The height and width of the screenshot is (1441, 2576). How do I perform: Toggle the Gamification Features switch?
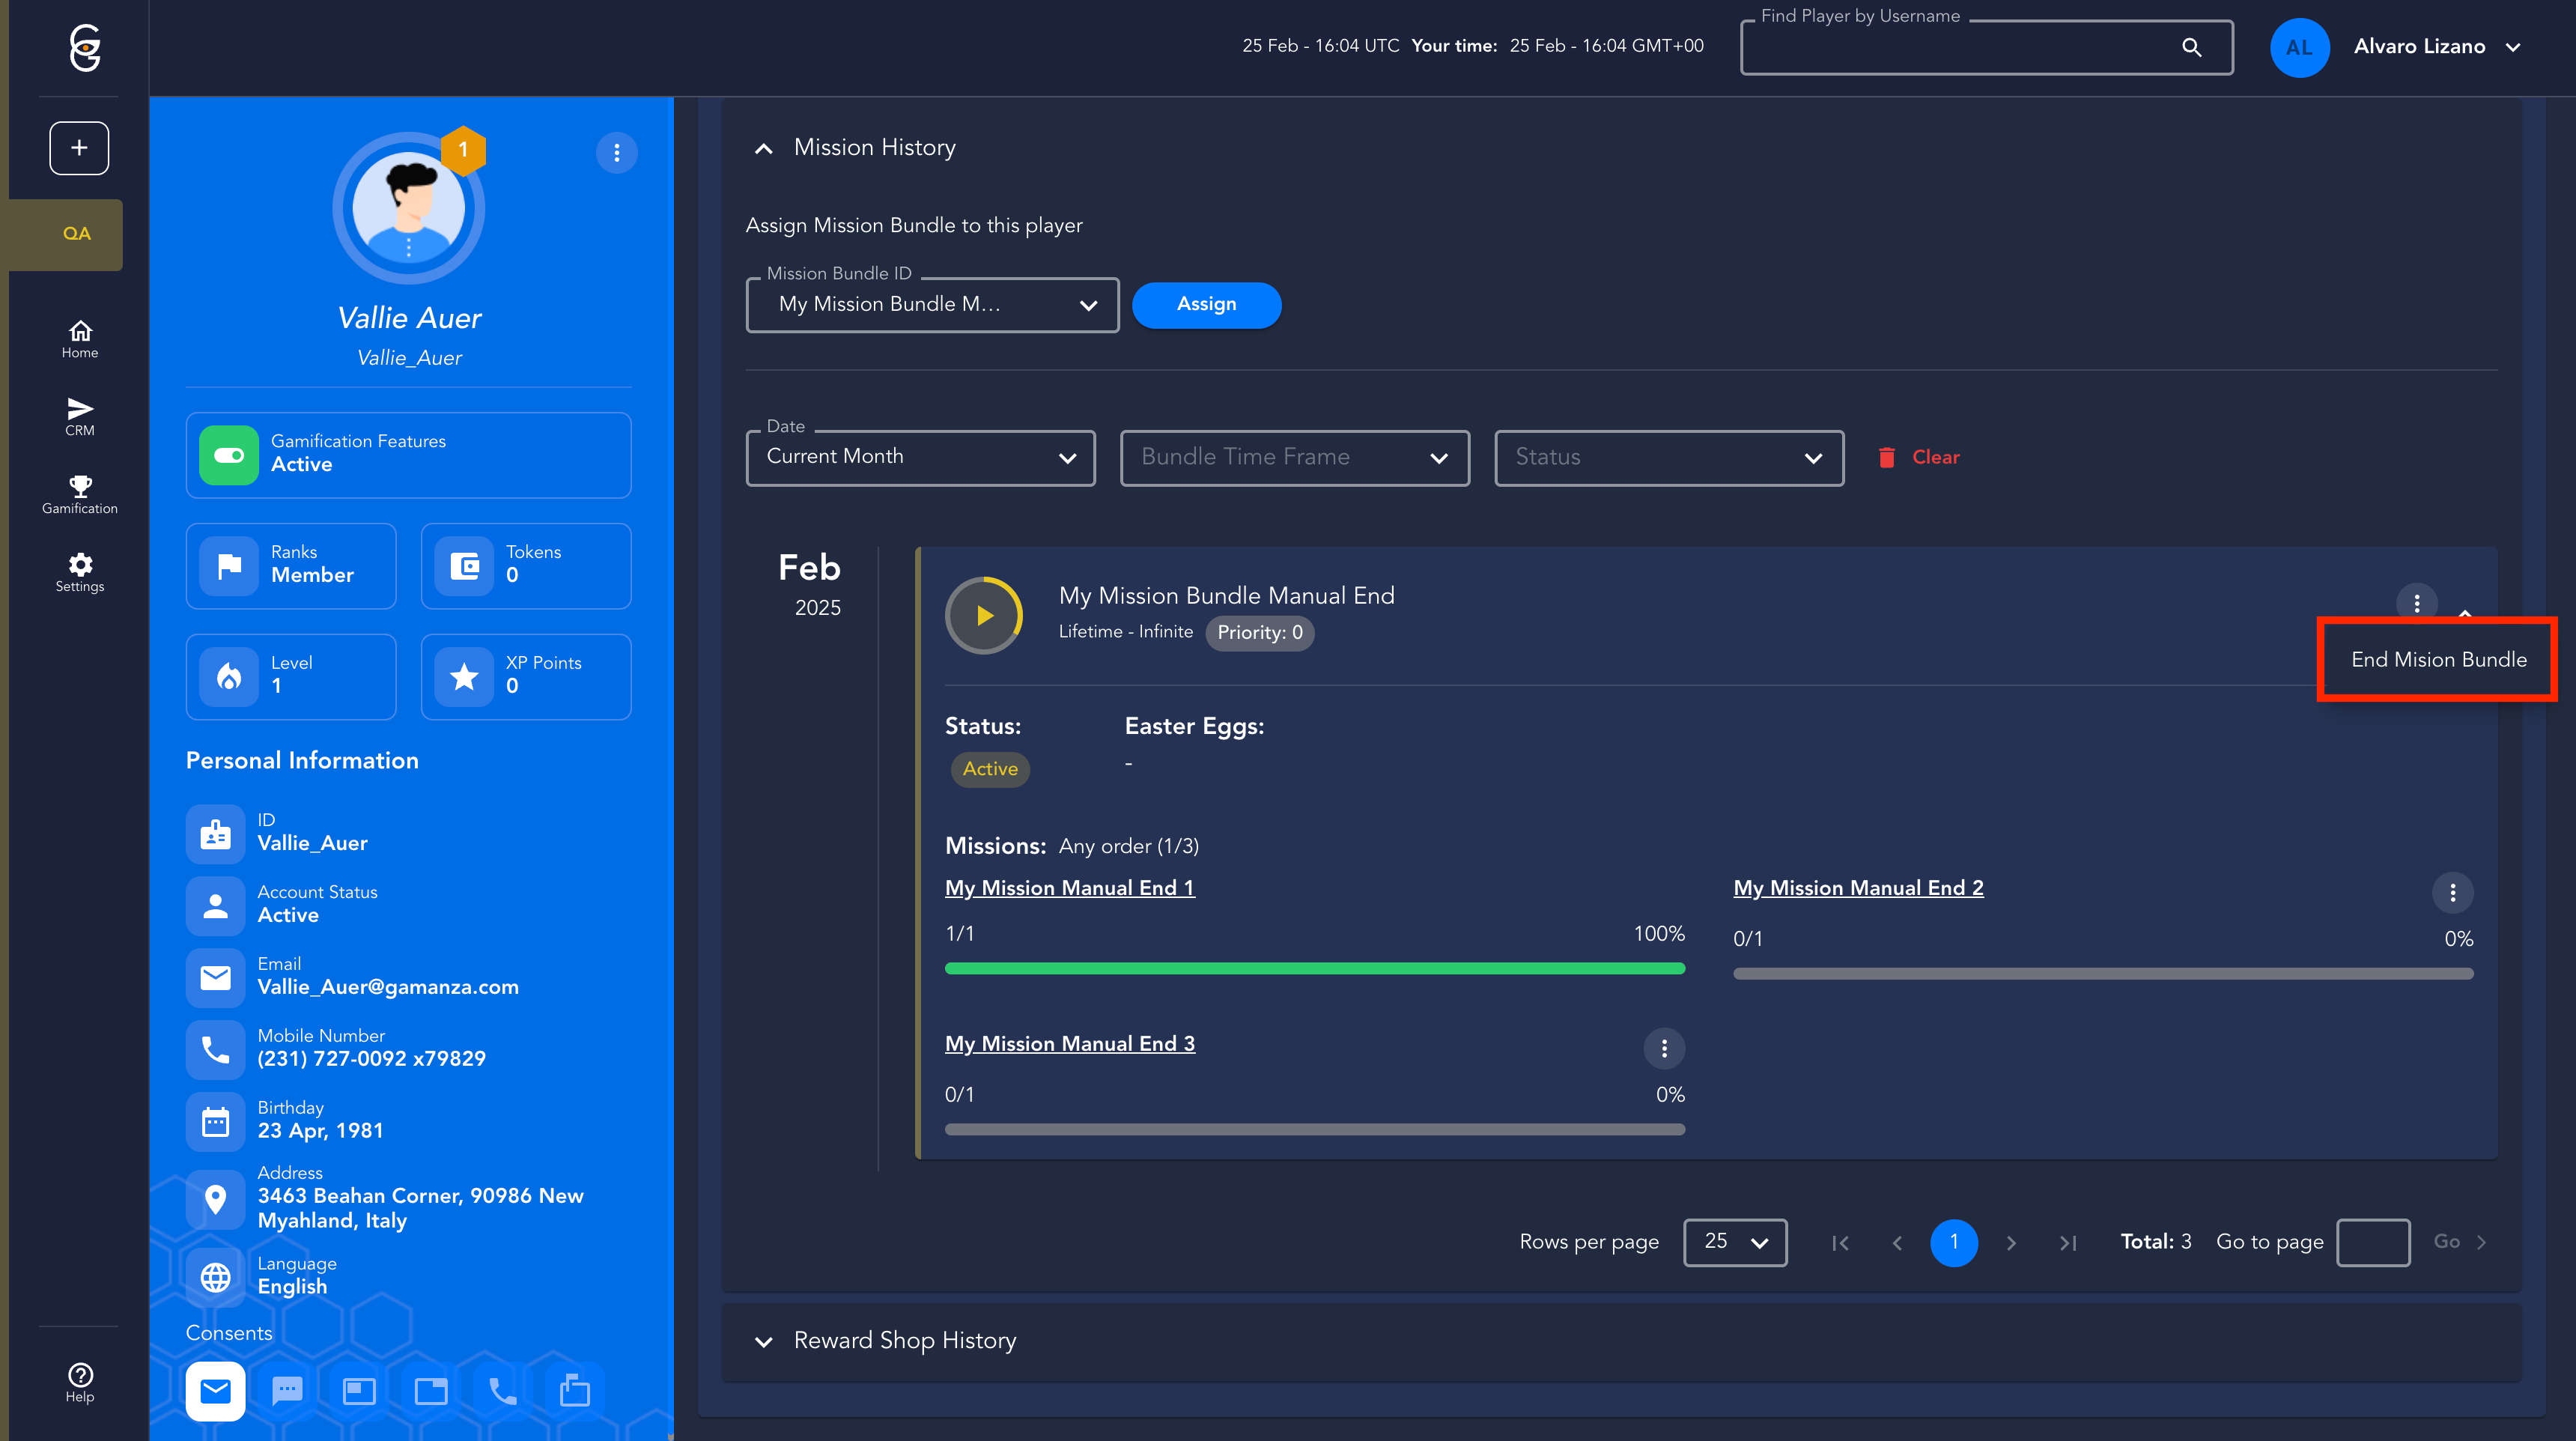(x=229, y=455)
